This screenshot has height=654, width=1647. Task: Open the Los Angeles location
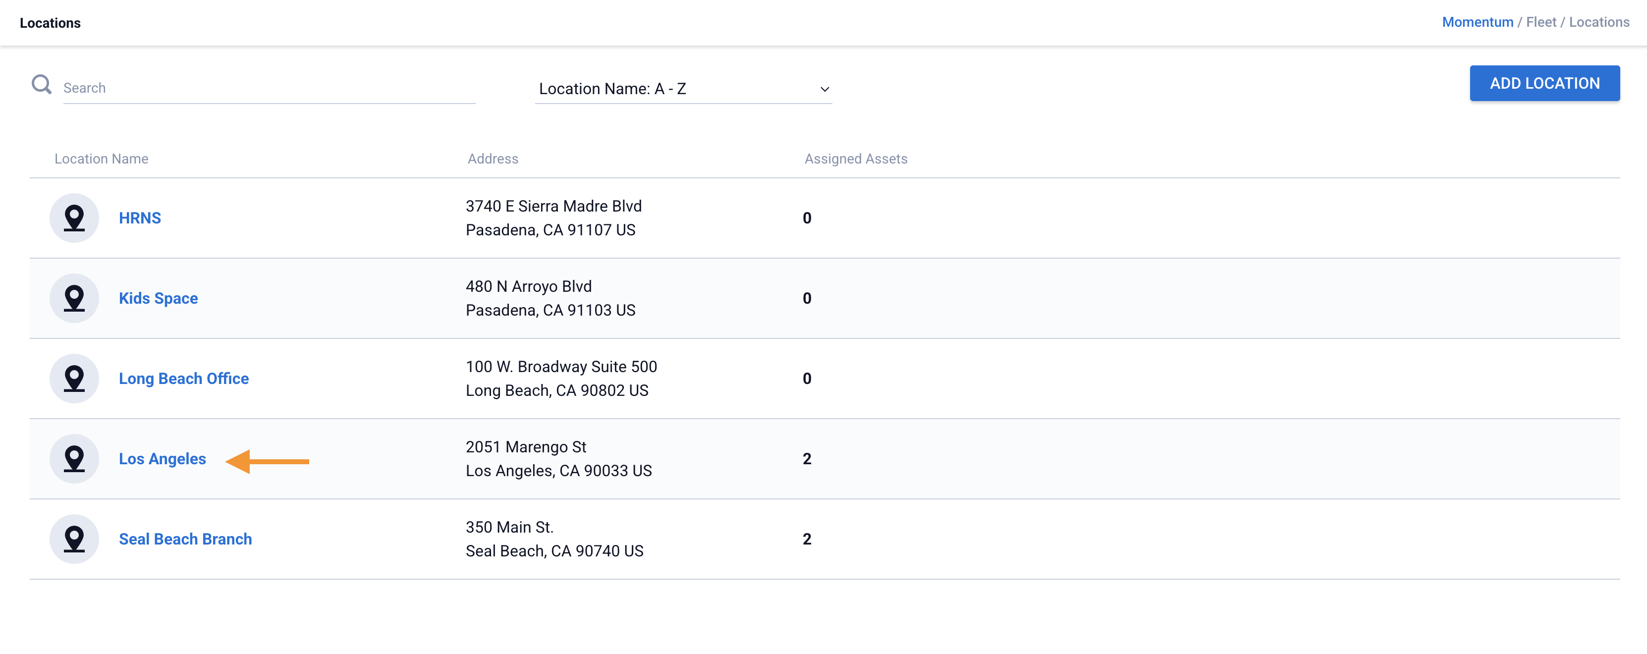(163, 459)
